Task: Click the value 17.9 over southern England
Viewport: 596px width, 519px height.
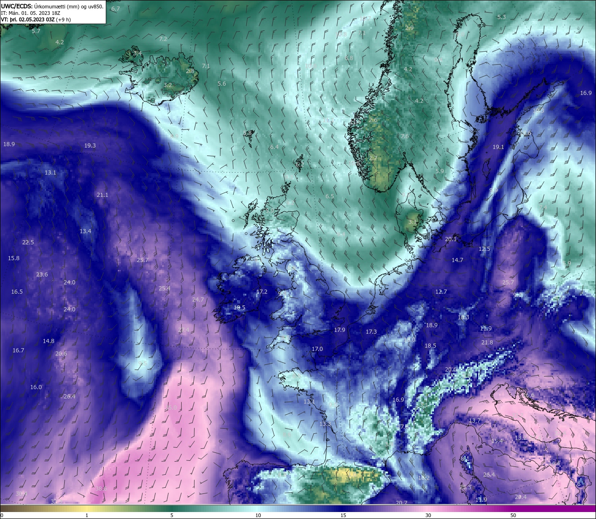Action: click(x=339, y=330)
